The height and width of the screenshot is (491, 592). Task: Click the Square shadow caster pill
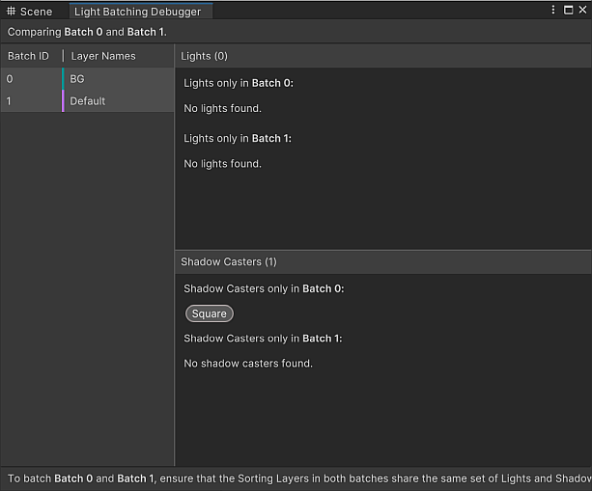click(x=209, y=314)
